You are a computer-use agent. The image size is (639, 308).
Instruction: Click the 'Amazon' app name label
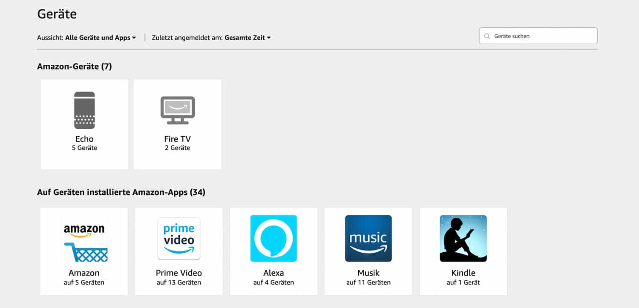pos(84,273)
